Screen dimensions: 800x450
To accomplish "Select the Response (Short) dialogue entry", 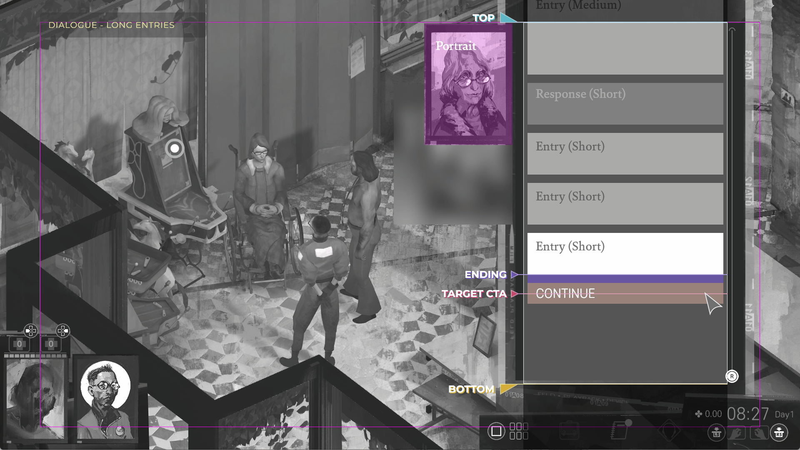I will (625, 103).
